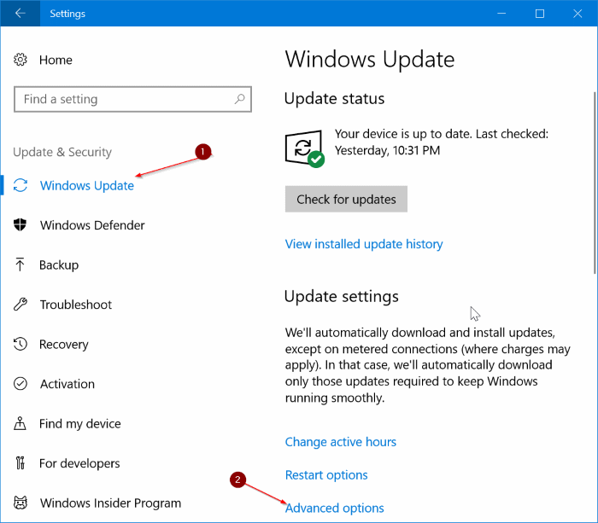Click the 'Update & Security' category label
598x523 pixels.
pos(62,152)
